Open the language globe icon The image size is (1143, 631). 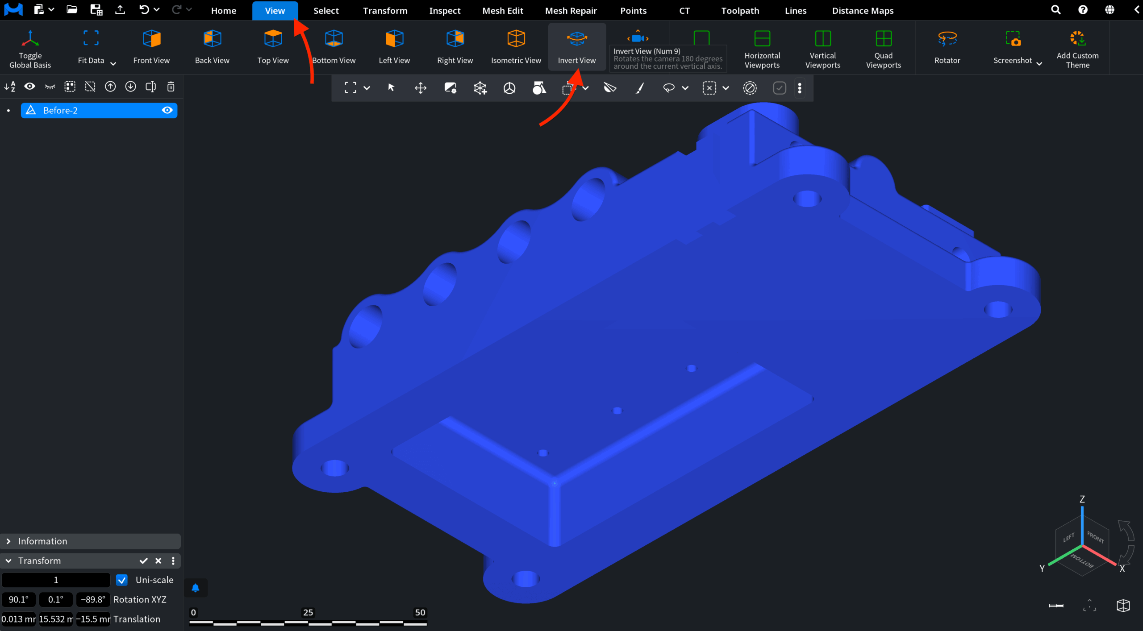coord(1110,10)
